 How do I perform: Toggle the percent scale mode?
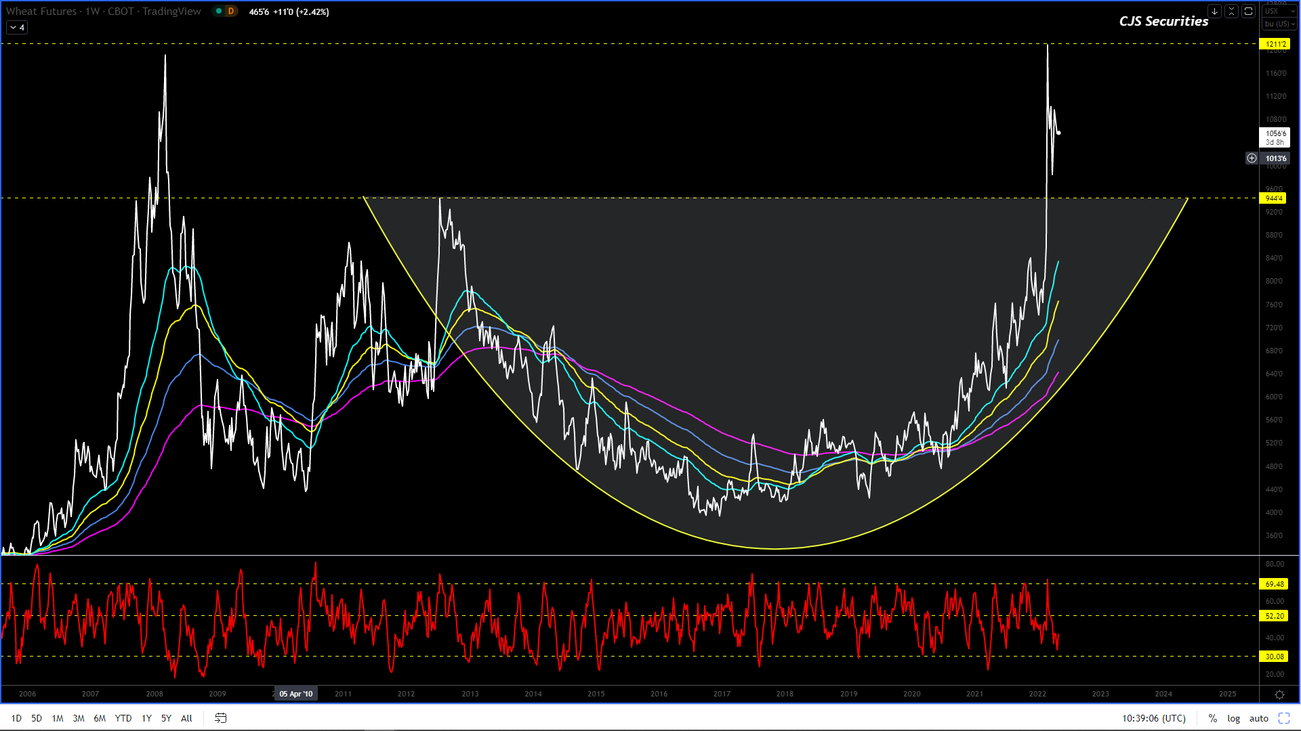pos(1212,718)
